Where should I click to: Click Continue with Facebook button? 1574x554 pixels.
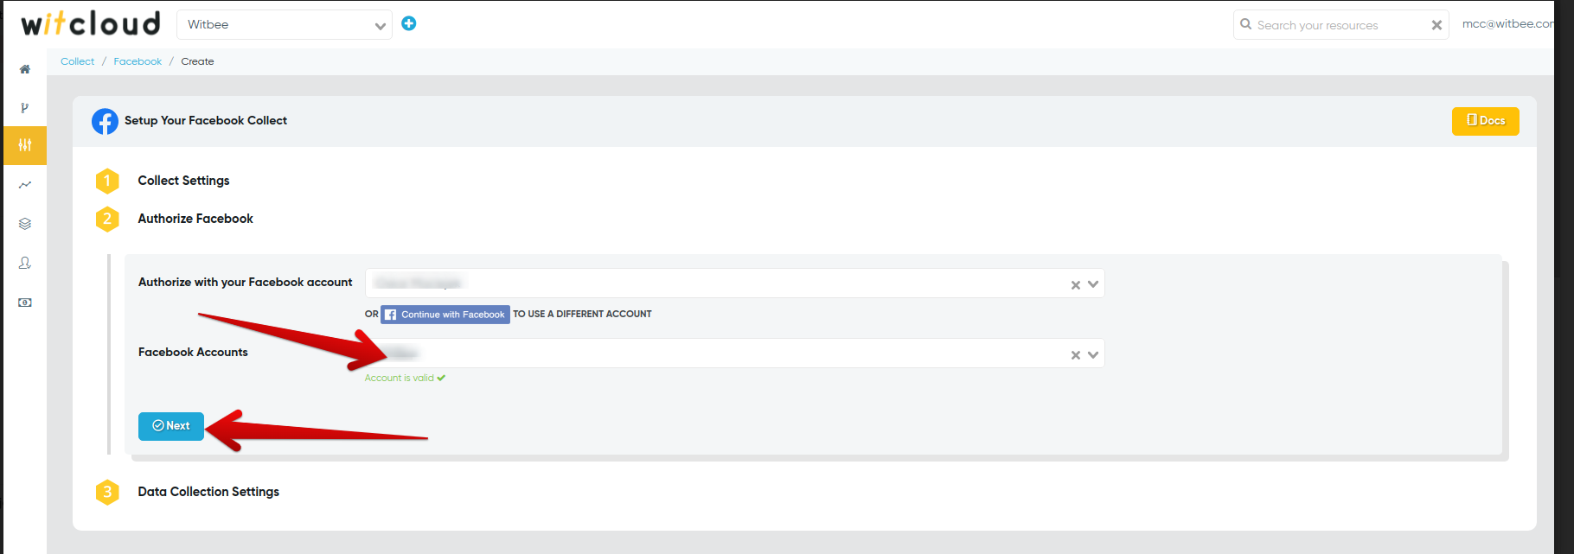(445, 315)
